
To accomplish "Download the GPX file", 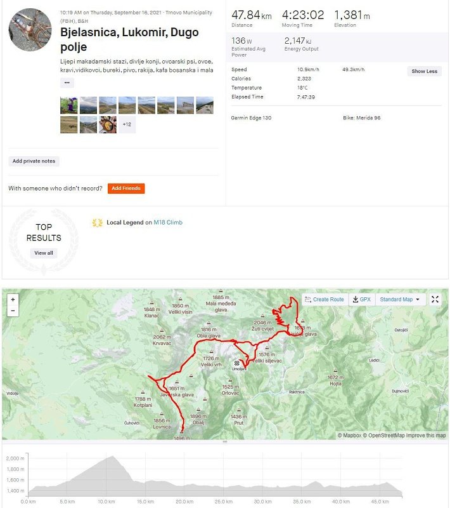I will pyautogui.click(x=362, y=299).
